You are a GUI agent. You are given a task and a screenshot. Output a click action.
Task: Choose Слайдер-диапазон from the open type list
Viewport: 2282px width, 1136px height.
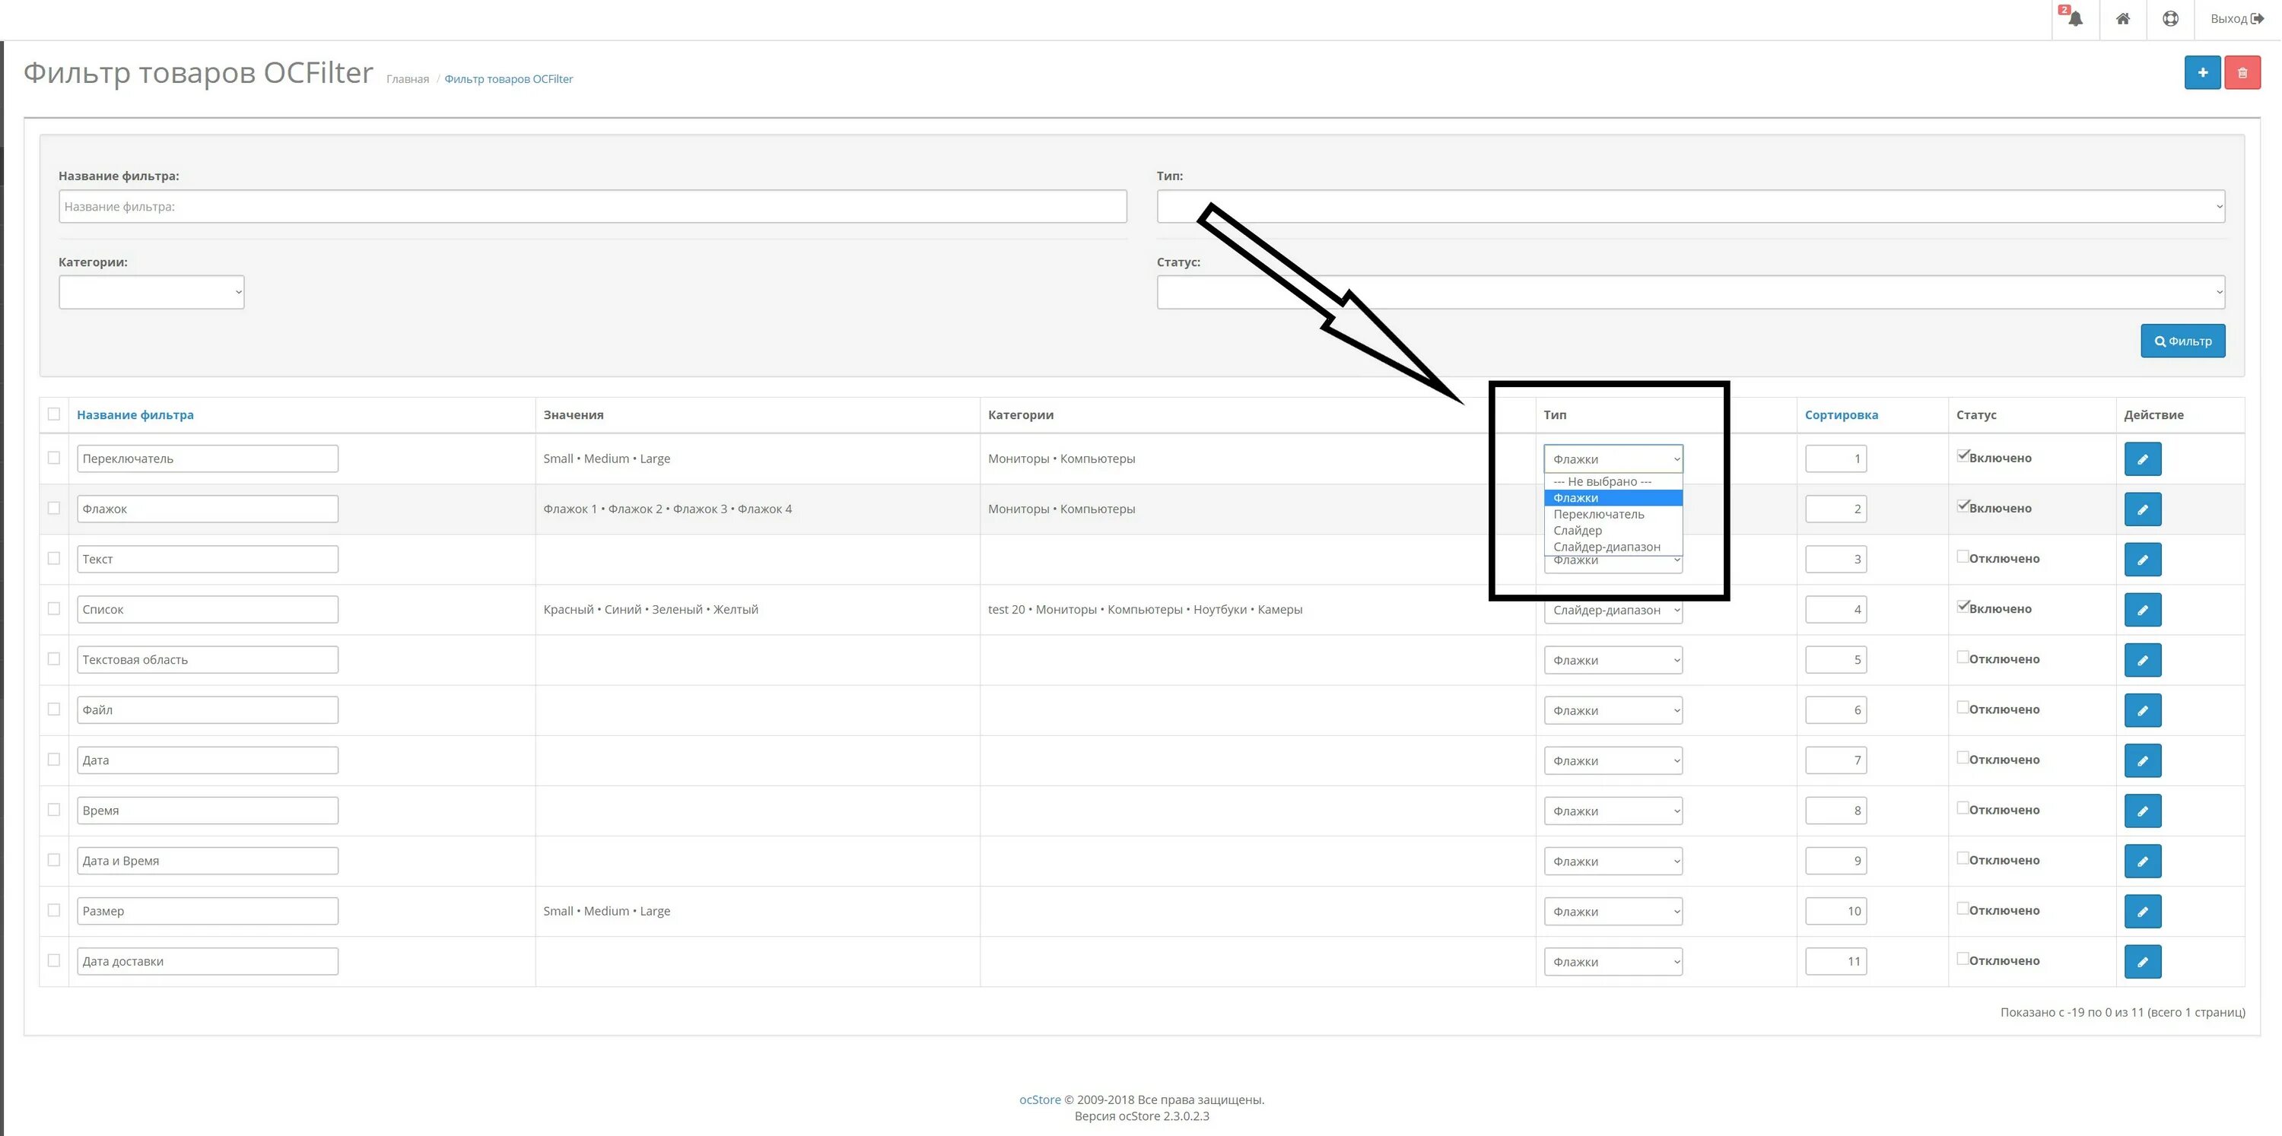[1606, 547]
